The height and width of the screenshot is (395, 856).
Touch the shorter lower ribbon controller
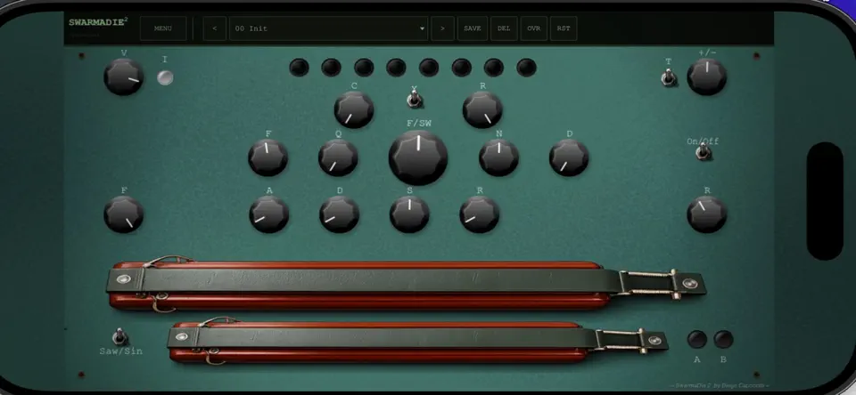[417, 341]
